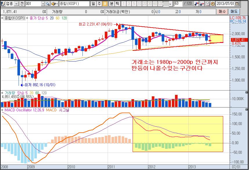
Task: Switch chart to weekly 주 period
Action: (99, 4)
